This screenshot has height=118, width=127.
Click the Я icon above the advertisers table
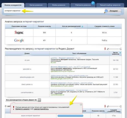(105, 49)
